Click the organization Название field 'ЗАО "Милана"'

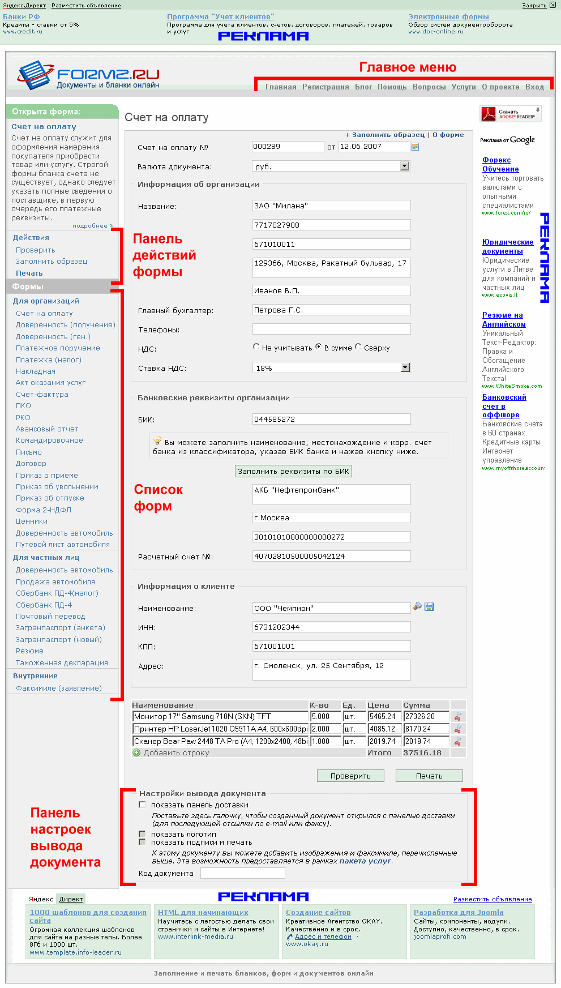[332, 206]
